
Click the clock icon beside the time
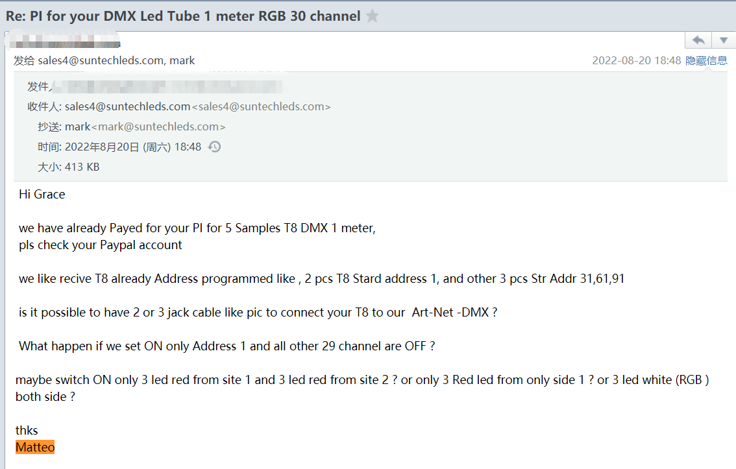[214, 147]
